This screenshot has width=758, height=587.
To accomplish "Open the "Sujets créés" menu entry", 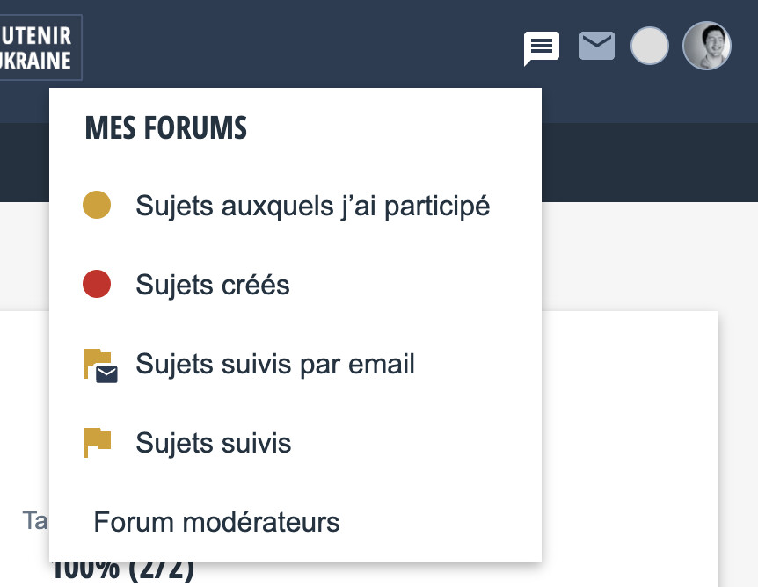I will (213, 285).
